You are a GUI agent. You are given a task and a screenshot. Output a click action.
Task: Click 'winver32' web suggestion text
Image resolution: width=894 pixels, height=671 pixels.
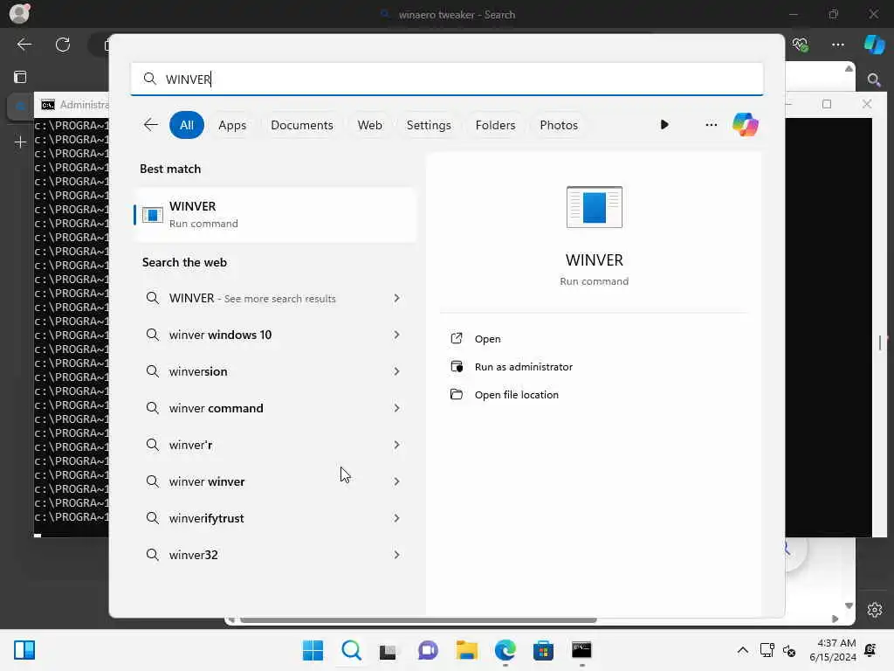coord(193,555)
